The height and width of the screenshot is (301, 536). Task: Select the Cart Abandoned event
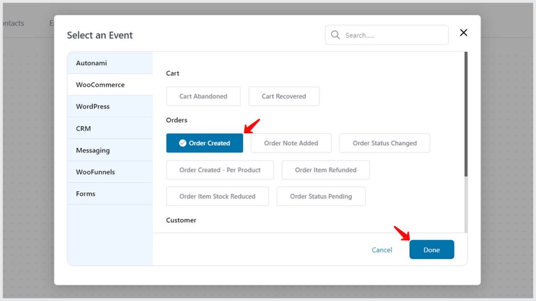click(203, 96)
